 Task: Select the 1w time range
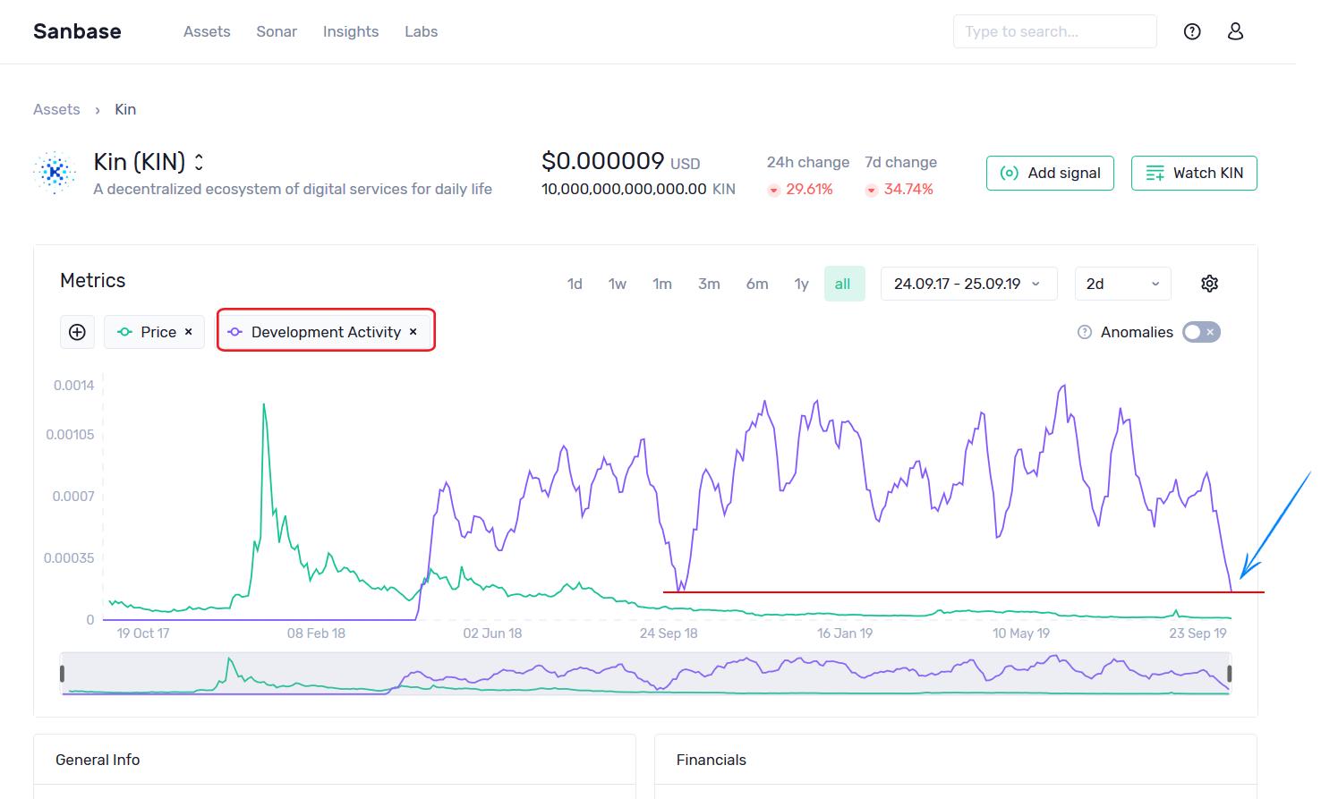(618, 284)
